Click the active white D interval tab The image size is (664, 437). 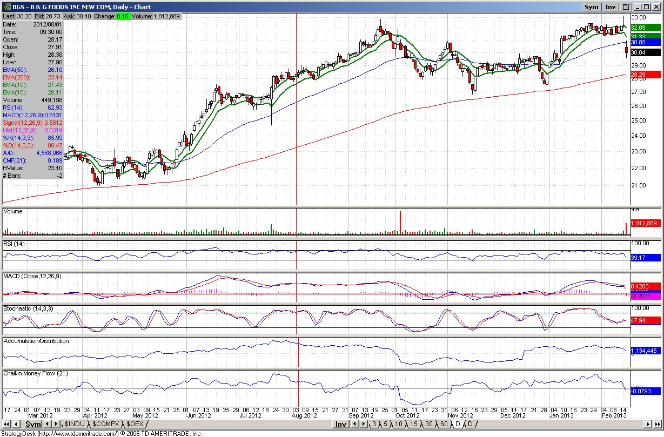coord(458,425)
